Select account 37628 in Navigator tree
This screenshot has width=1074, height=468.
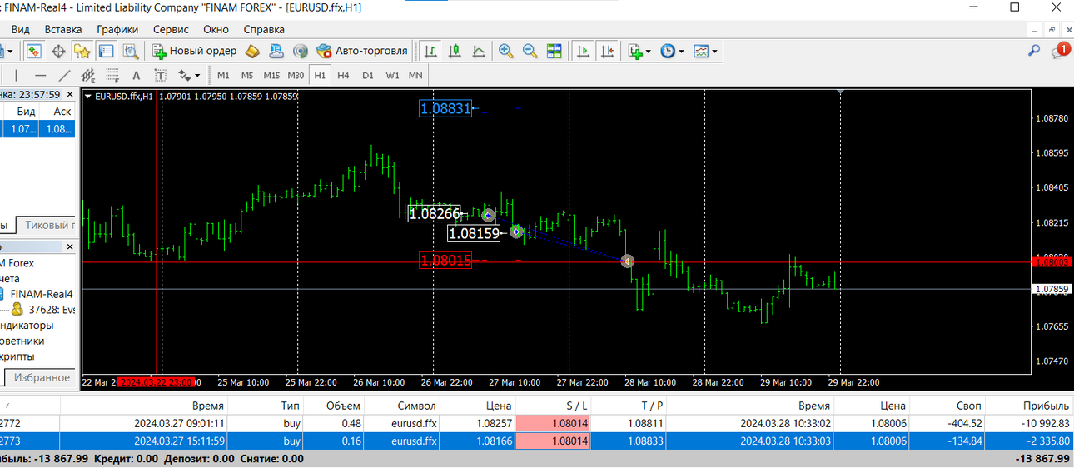(51, 309)
